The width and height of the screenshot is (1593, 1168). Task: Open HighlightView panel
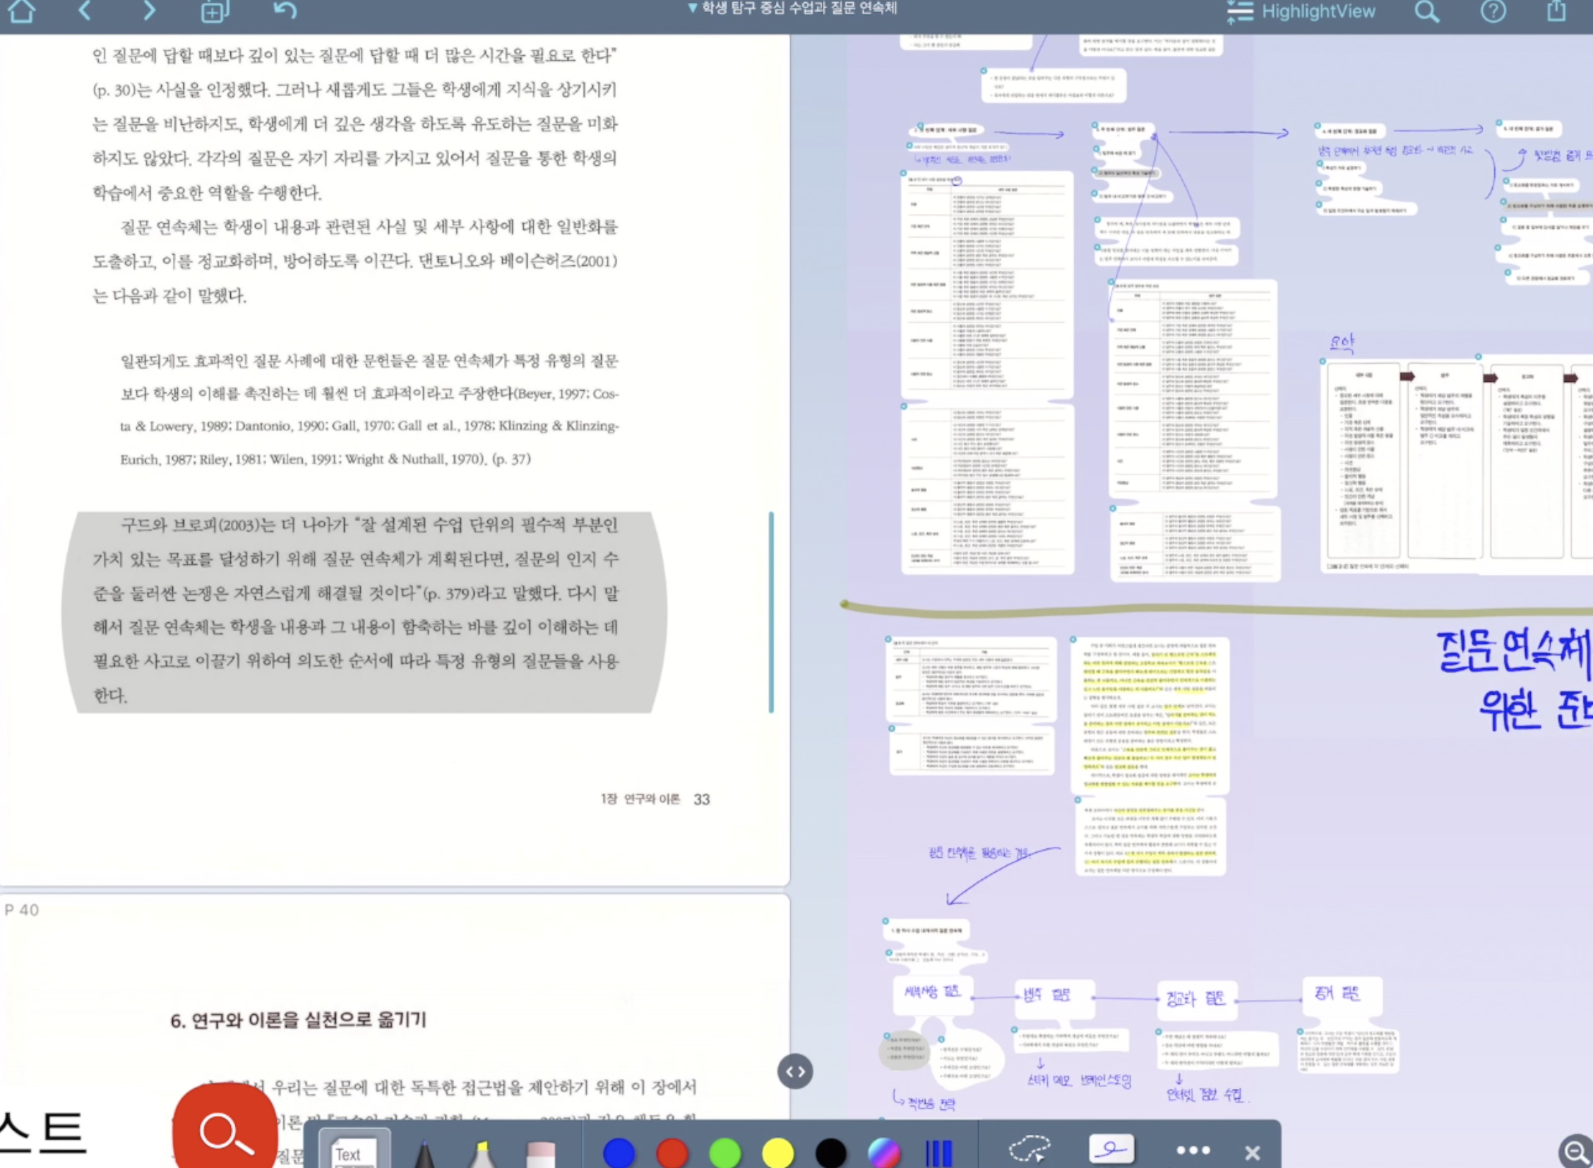(x=1301, y=11)
